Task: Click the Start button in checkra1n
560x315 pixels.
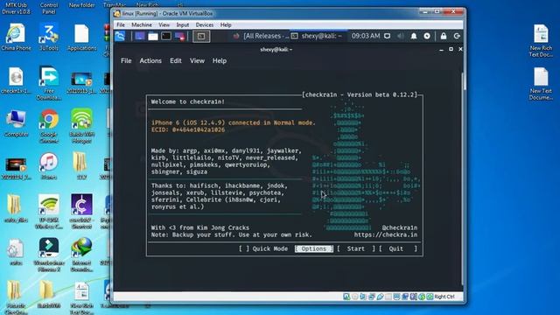Action: 356,248
